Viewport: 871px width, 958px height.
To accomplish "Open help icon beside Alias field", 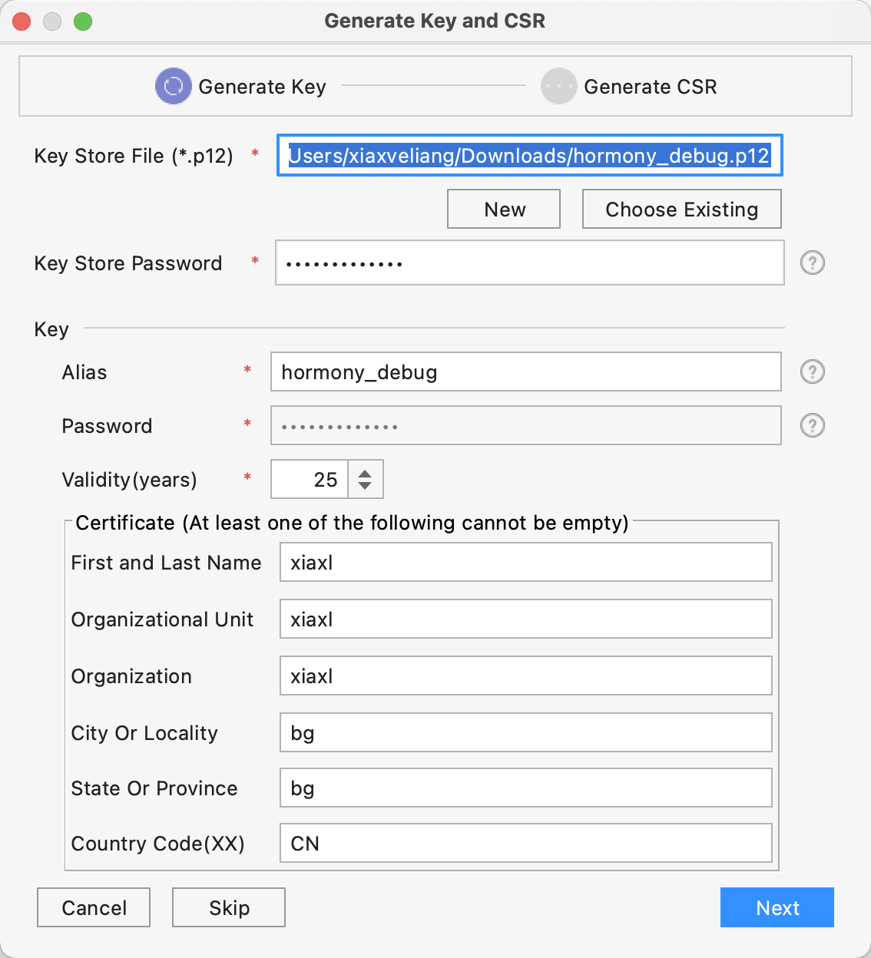I will click(x=813, y=372).
